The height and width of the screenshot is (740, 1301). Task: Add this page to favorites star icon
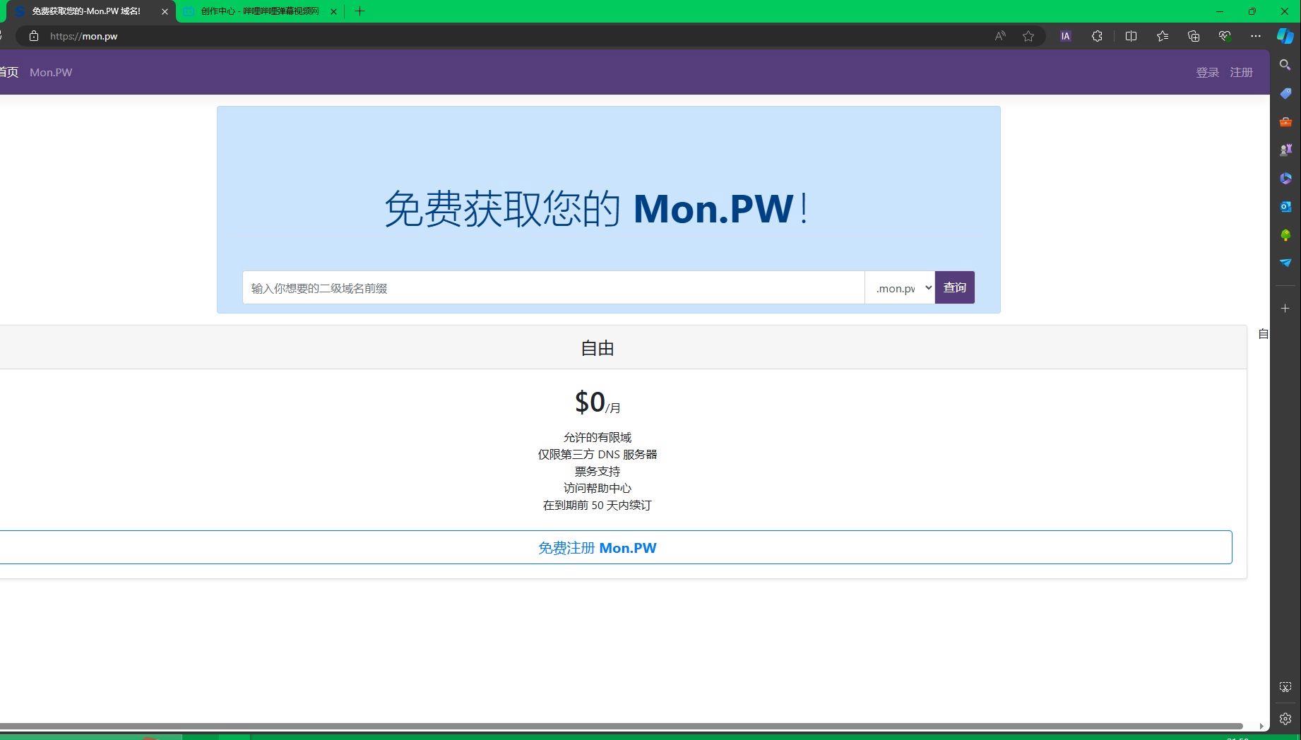[x=1028, y=36]
